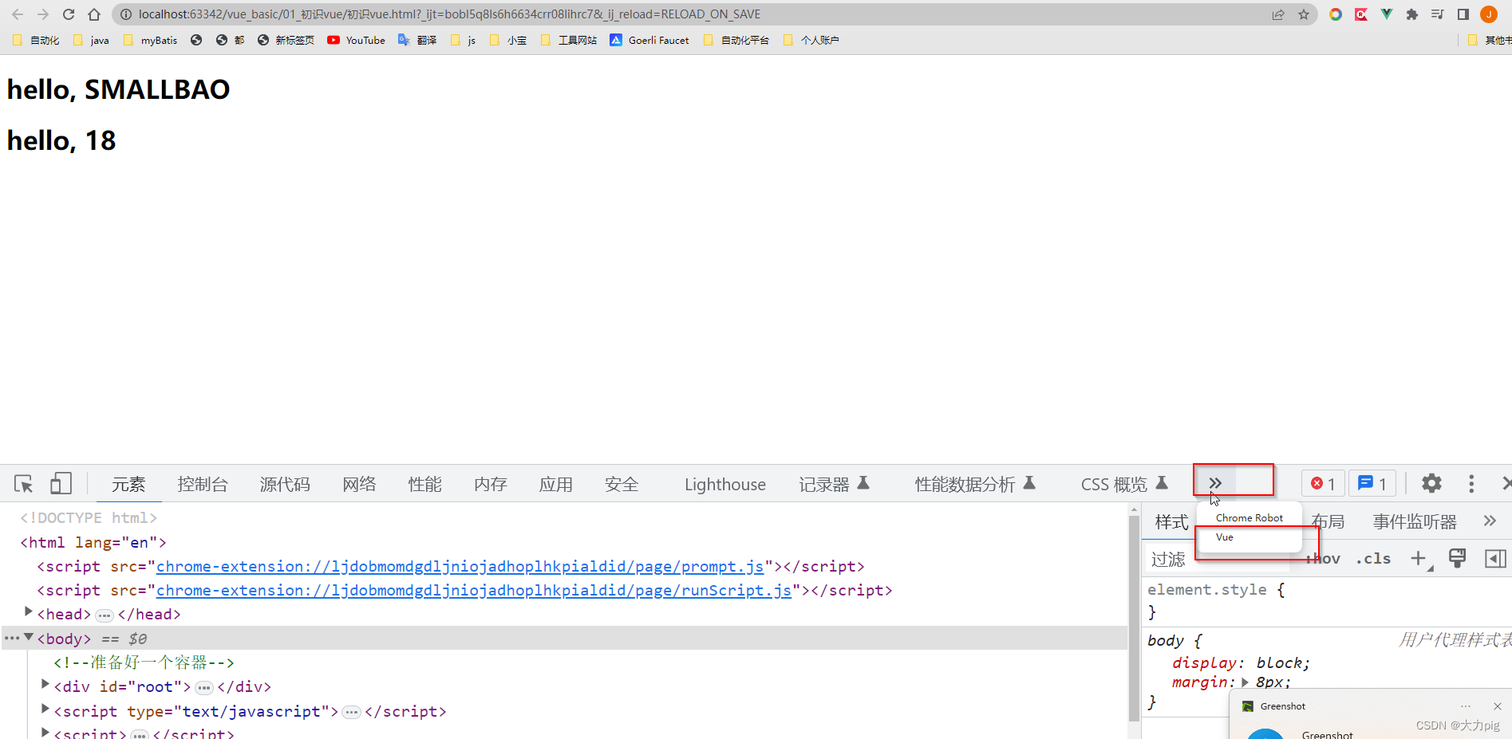Open the more panels chevron menu

(x=1214, y=482)
